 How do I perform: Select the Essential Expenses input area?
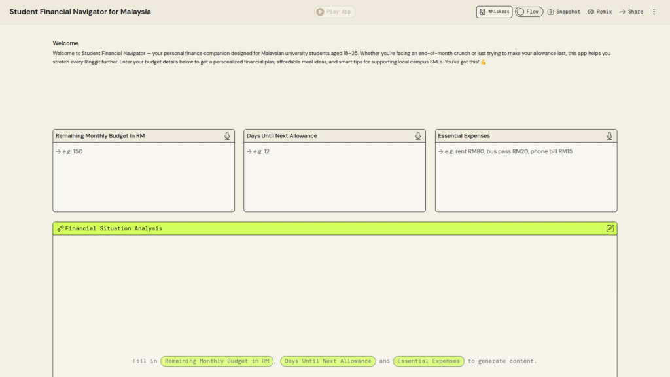click(x=525, y=177)
